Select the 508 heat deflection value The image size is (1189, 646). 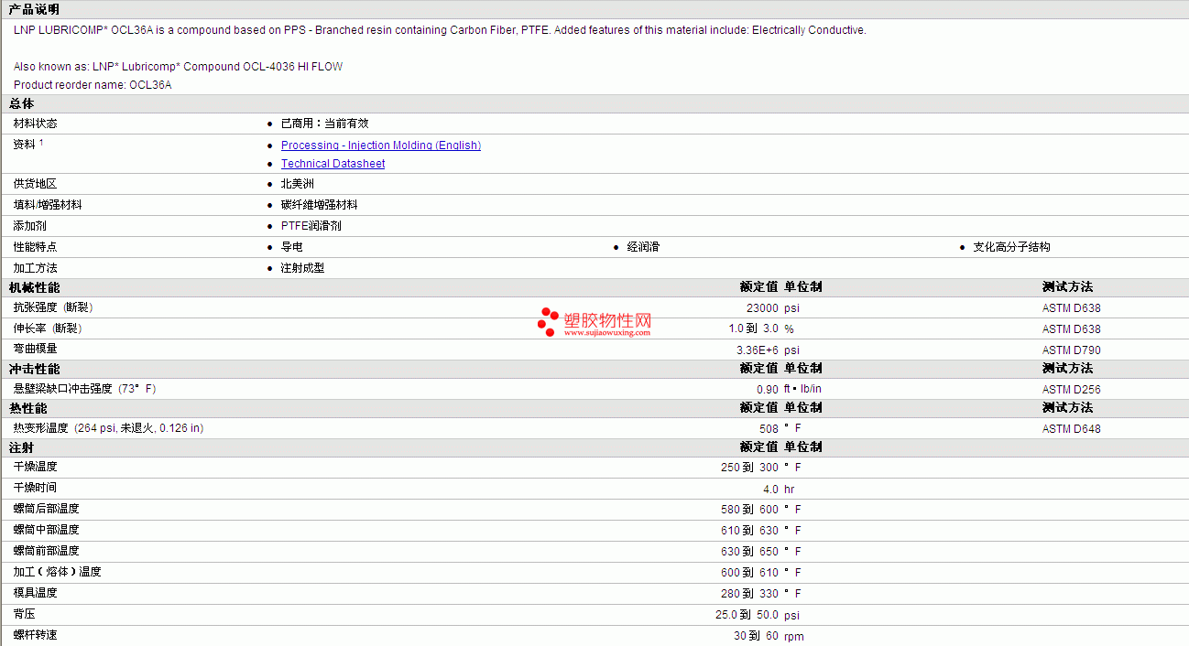pyautogui.click(x=769, y=428)
